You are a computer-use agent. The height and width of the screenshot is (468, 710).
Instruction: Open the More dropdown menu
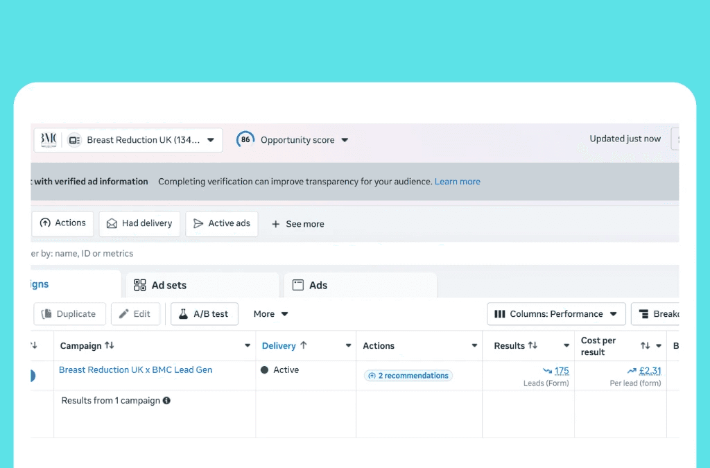(x=271, y=314)
